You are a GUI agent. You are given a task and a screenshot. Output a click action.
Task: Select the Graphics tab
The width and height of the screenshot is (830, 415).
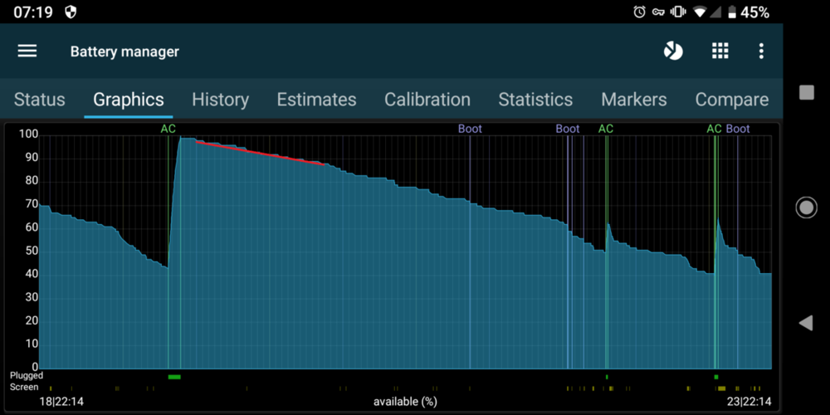129,100
